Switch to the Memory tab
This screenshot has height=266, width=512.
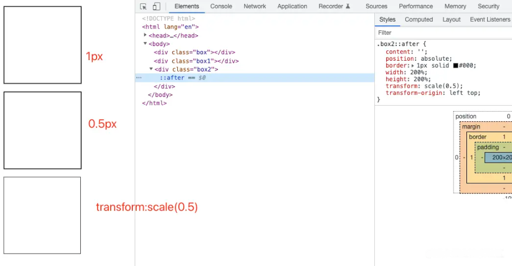click(455, 6)
